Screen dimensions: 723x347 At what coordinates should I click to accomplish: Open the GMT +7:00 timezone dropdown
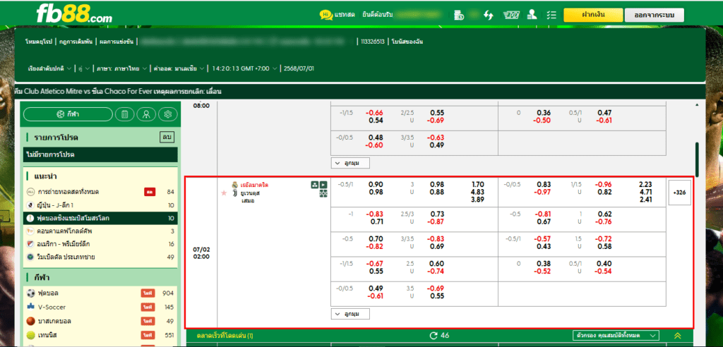click(x=245, y=68)
